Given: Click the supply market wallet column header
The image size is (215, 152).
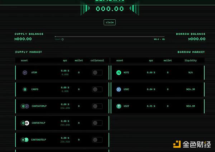Looking at the screenshot, I should pyautogui.click(x=79, y=61).
